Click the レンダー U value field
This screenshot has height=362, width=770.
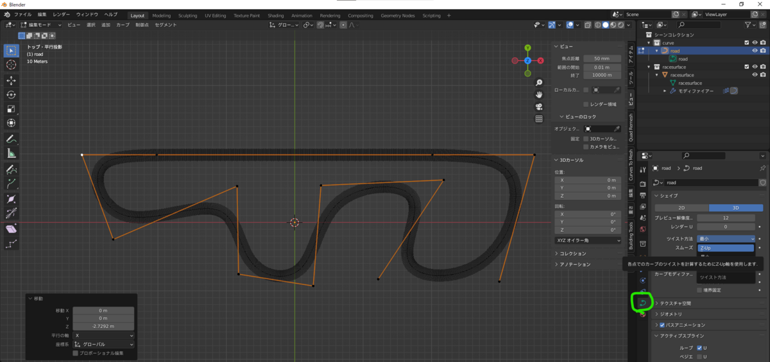point(725,227)
